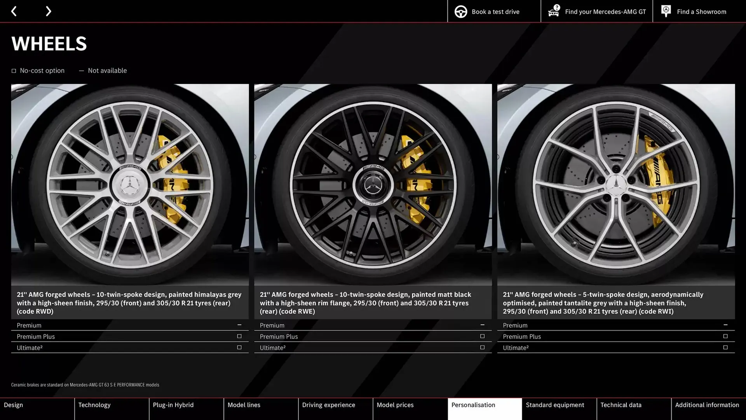Click the showroom location pin icon
The height and width of the screenshot is (420, 746).
pos(666,11)
